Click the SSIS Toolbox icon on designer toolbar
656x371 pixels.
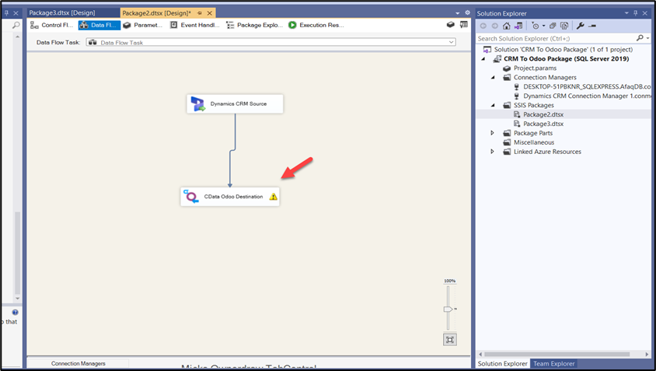pyautogui.click(x=451, y=25)
